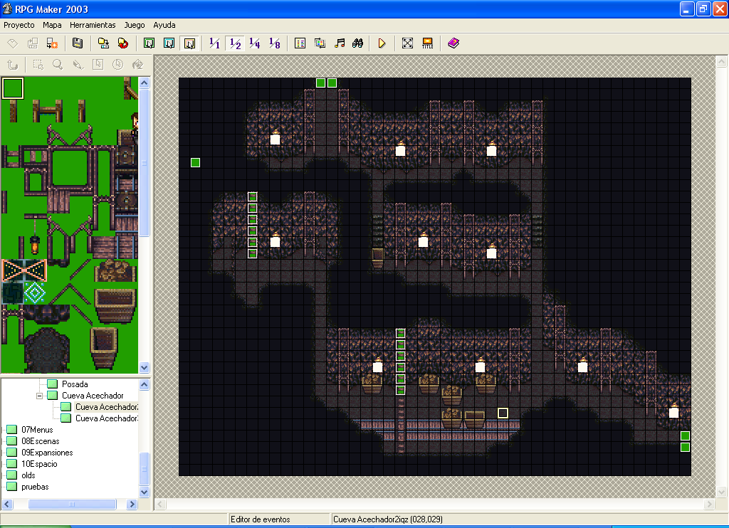Pick the cyan diamond tile in palette
The image size is (729, 528).
point(35,293)
